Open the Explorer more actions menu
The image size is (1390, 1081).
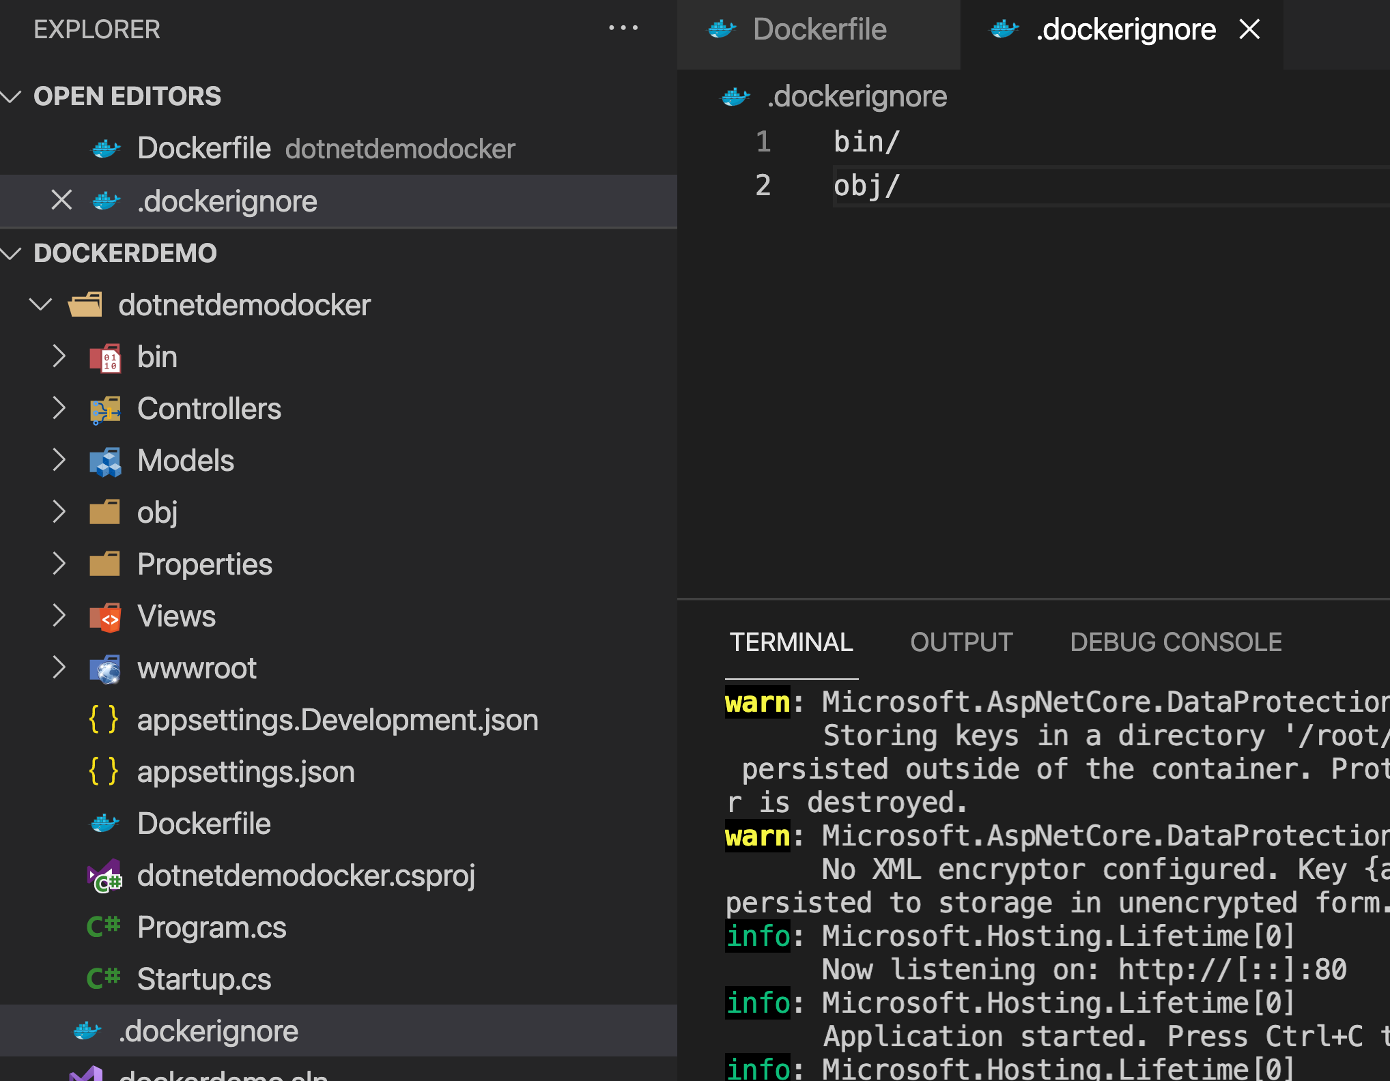623,27
